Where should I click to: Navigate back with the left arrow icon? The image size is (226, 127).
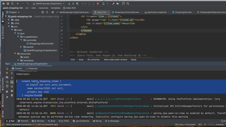coord(18,4)
